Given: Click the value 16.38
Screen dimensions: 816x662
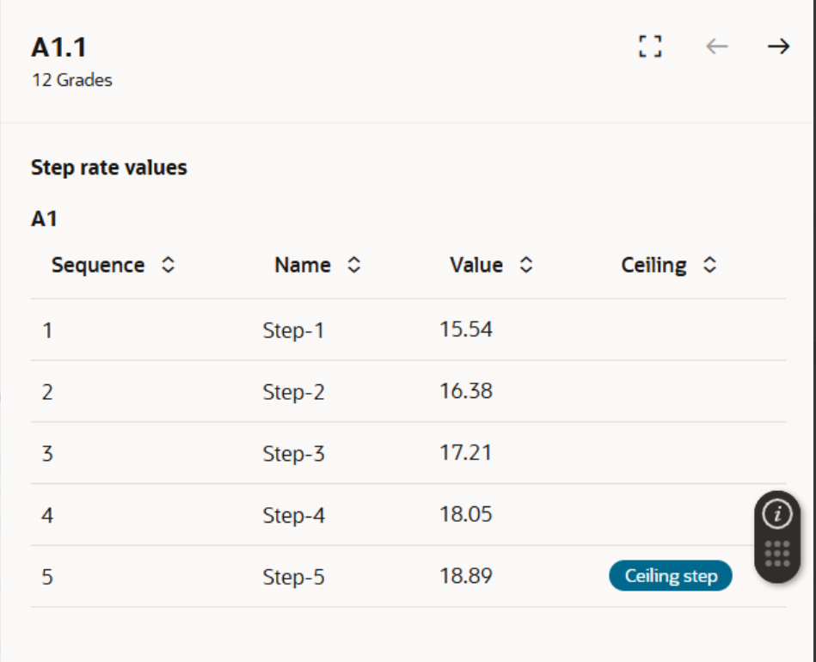Looking at the screenshot, I should click(466, 391).
